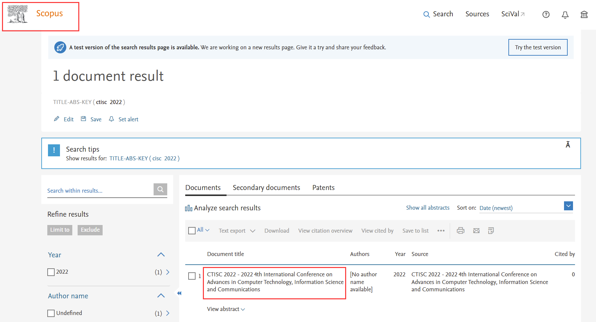Viewport: 596px width, 322px height.
Task: Switch to Secondary documents tab
Action: (267, 188)
